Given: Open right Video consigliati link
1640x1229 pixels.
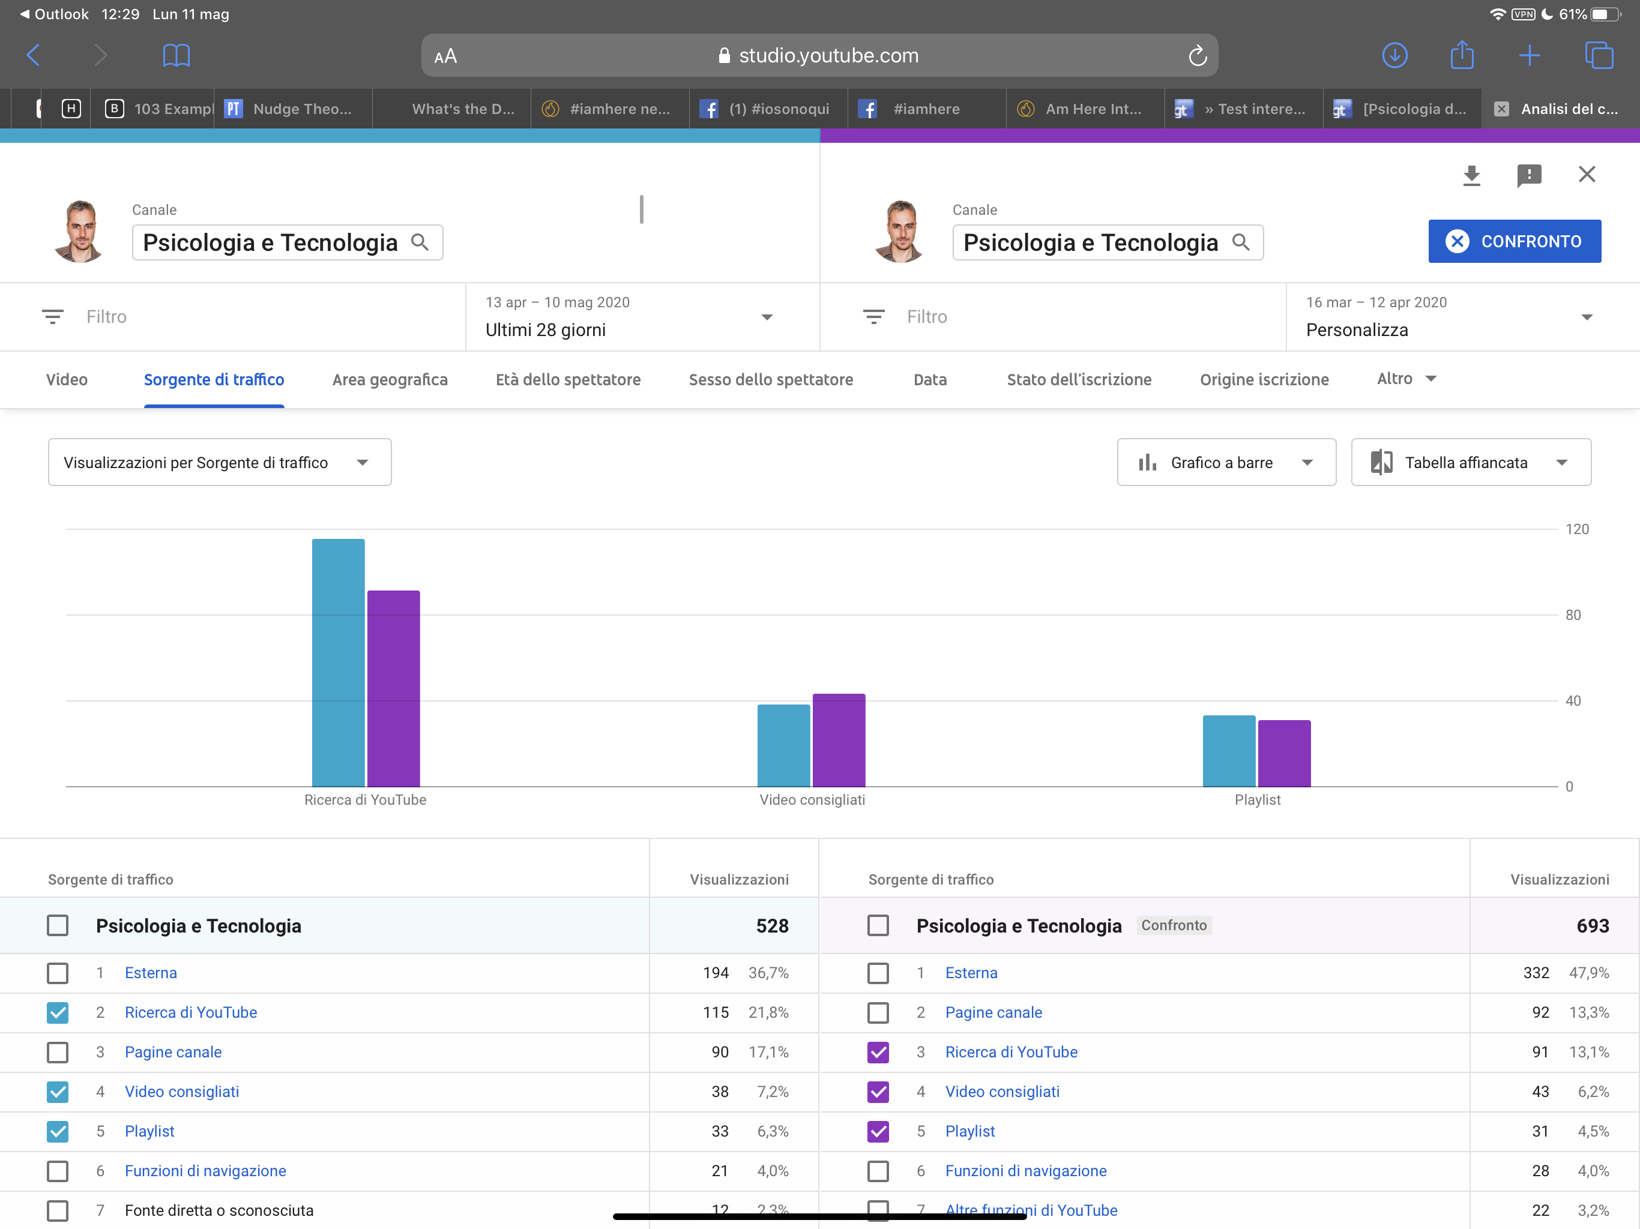Looking at the screenshot, I should click(x=1002, y=1091).
